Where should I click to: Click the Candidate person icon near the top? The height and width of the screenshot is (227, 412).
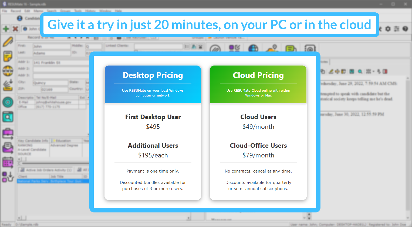coord(20,18)
